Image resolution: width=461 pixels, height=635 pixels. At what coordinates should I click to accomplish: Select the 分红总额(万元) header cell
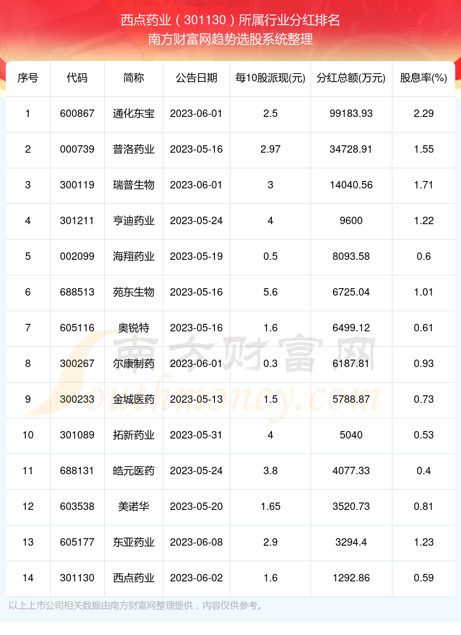(351, 78)
